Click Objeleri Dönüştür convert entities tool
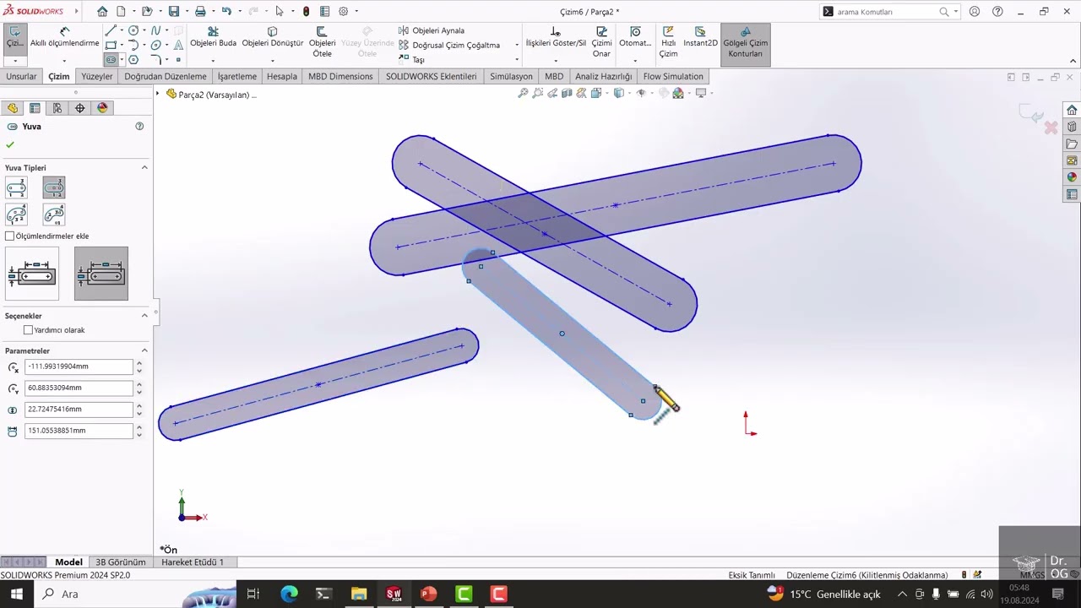This screenshot has width=1081, height=608. 272,37
